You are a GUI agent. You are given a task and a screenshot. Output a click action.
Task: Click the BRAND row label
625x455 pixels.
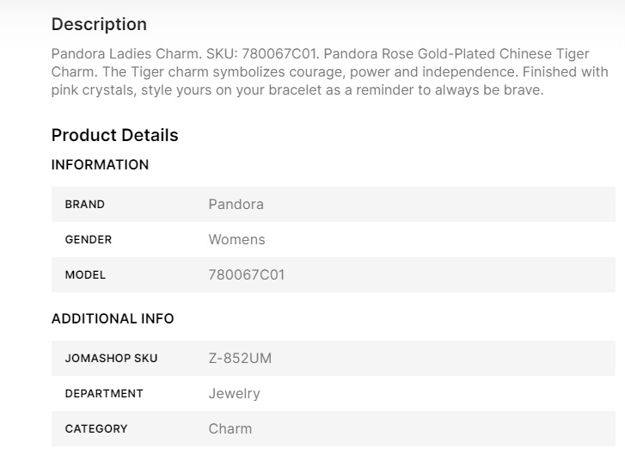(x=84, y=205)
